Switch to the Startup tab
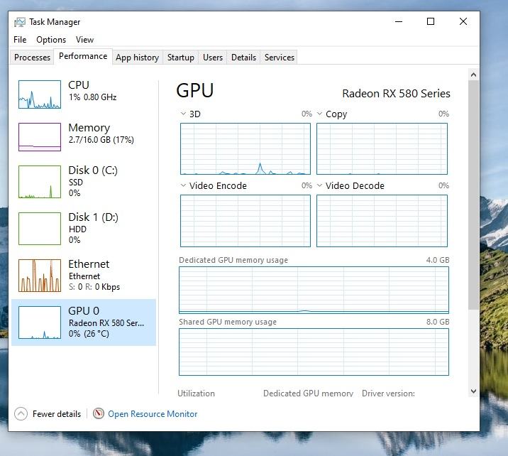 tap(181, 58)
